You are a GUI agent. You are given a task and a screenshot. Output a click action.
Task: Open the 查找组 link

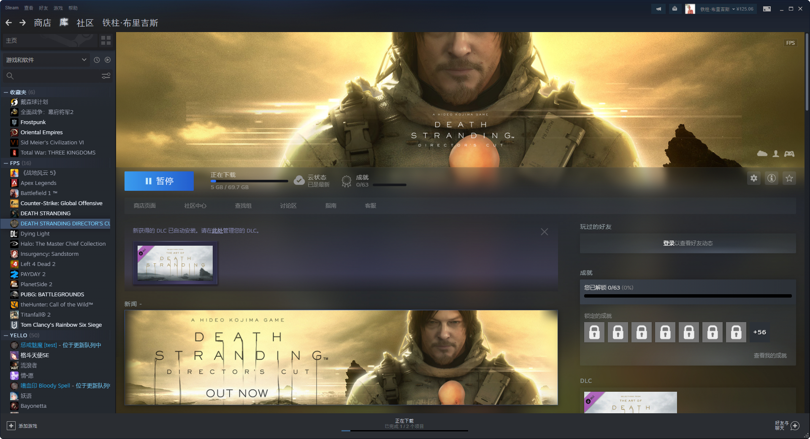click(243, 206)
